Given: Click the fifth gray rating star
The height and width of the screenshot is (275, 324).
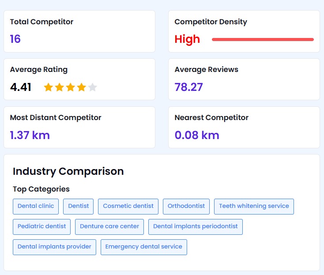Looking at the screenshot, I should tap(92, 87).
